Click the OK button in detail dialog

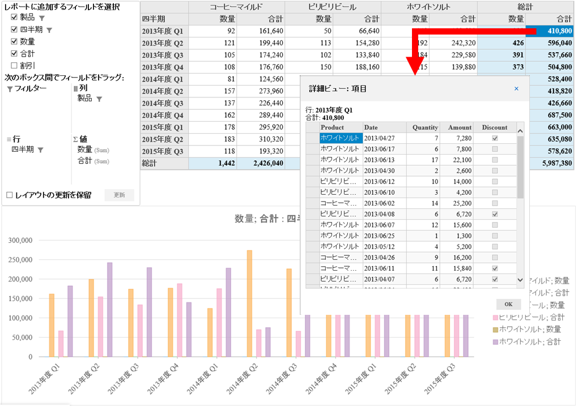point(508,304)
